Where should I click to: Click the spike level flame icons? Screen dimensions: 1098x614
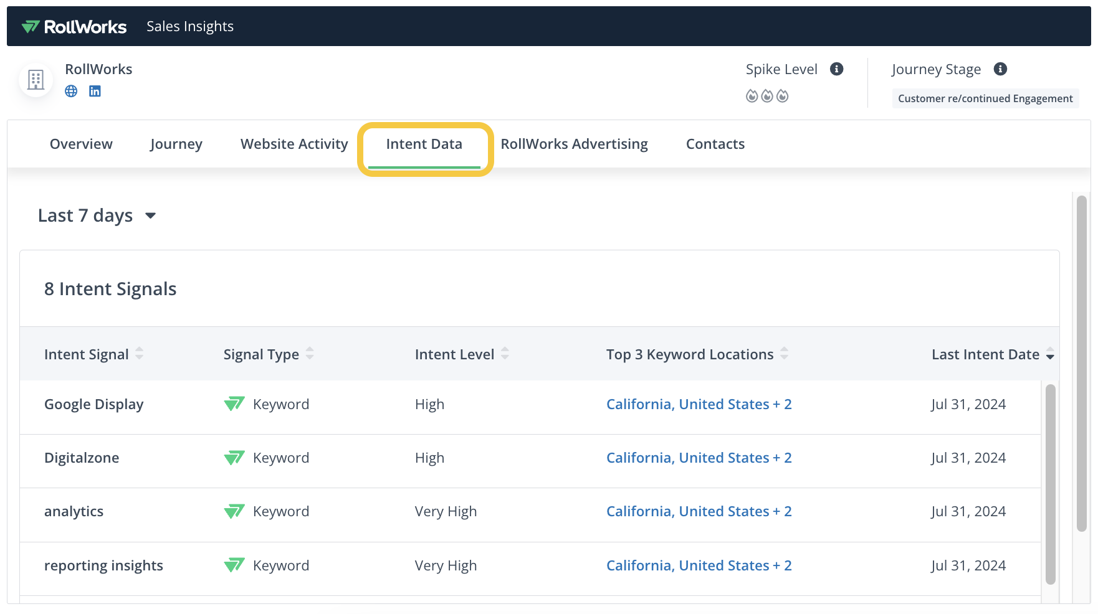pyautogui.click(x=767, y=96)
